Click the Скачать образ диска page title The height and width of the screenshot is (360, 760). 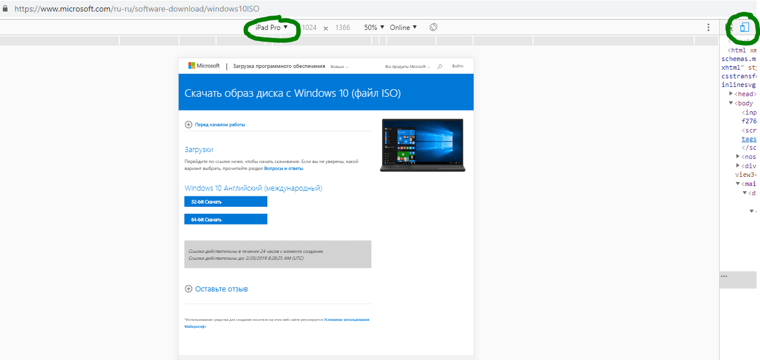click(x=293, y=93)
